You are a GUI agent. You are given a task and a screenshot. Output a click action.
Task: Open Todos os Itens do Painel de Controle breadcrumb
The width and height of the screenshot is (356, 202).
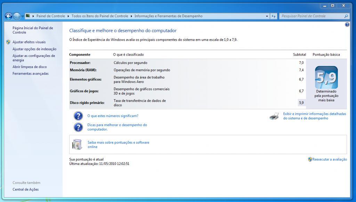click(100, 16)
